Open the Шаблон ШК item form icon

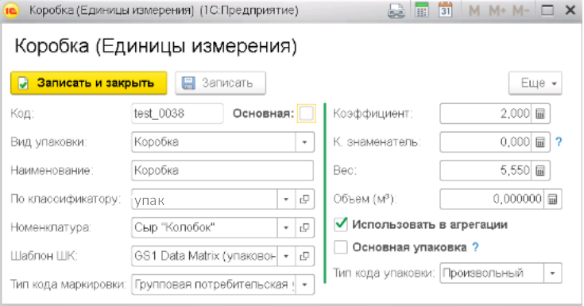point(304,256)
